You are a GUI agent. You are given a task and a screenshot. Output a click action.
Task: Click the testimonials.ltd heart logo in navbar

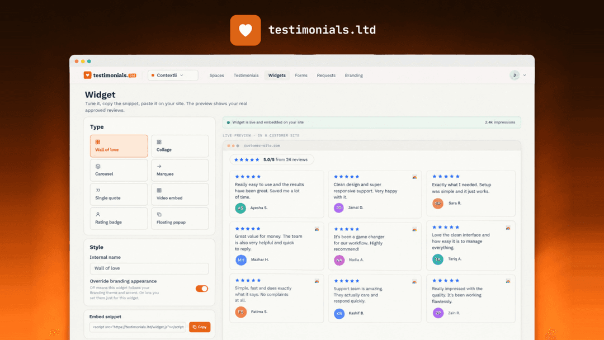click(87, 75)
